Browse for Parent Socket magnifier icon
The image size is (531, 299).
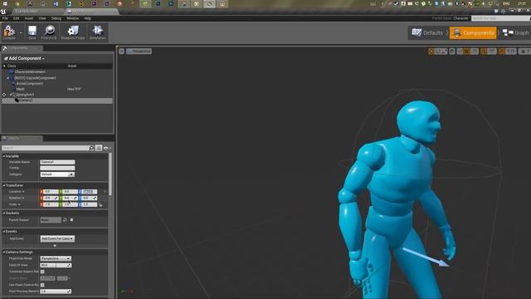65,220
